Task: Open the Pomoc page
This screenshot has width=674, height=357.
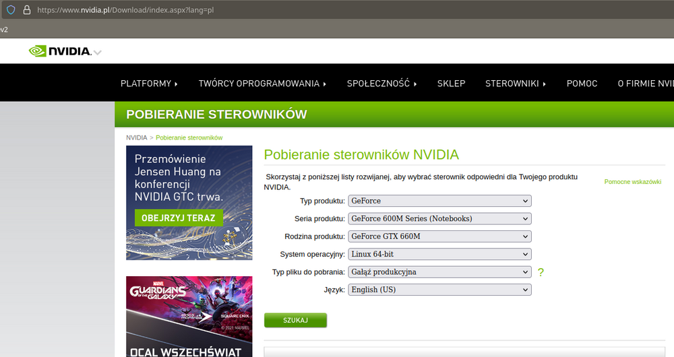Action: pos(582,84)
